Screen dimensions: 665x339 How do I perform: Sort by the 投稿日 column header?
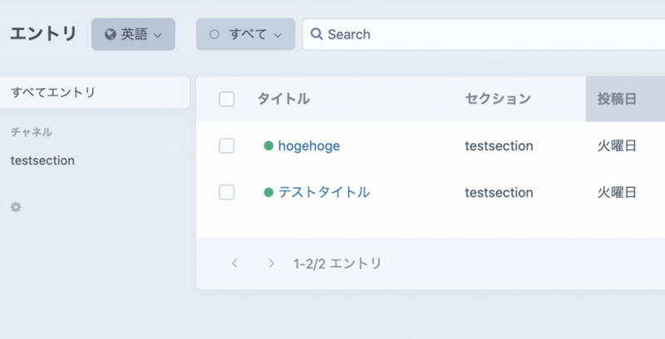point(617,100)
